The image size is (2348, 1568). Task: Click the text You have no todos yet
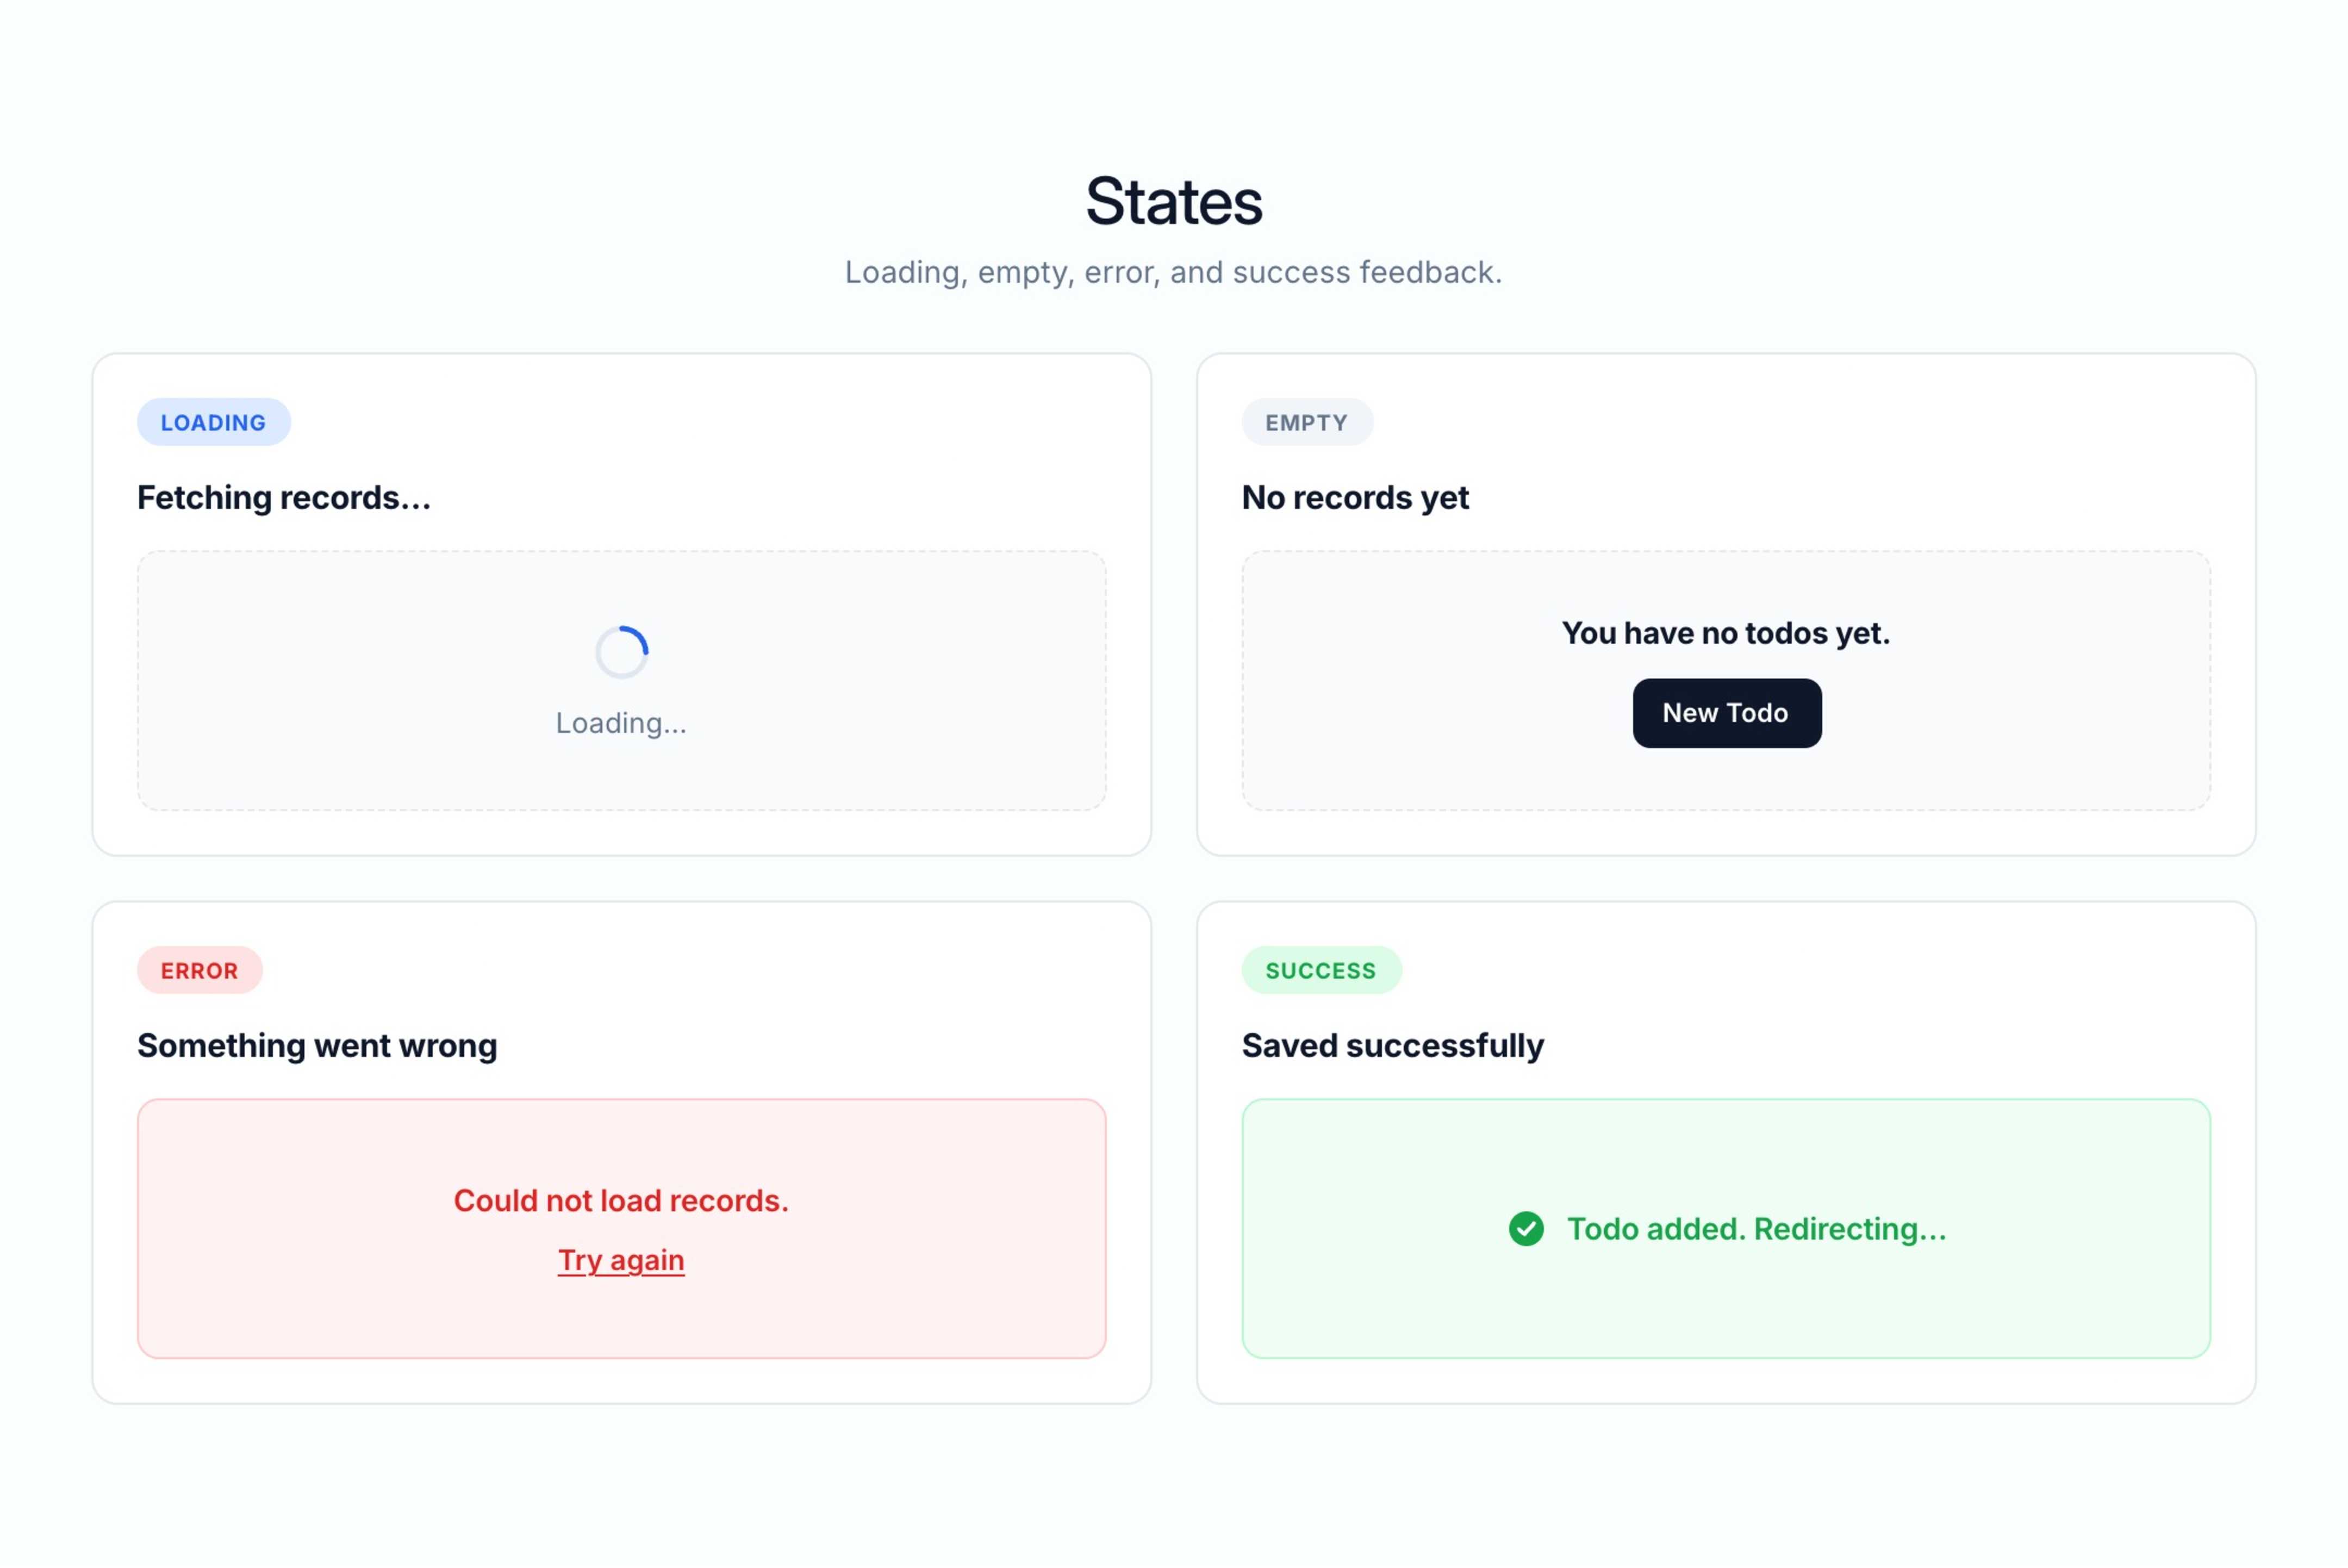pyautogui.click(x=1726, y=632)
